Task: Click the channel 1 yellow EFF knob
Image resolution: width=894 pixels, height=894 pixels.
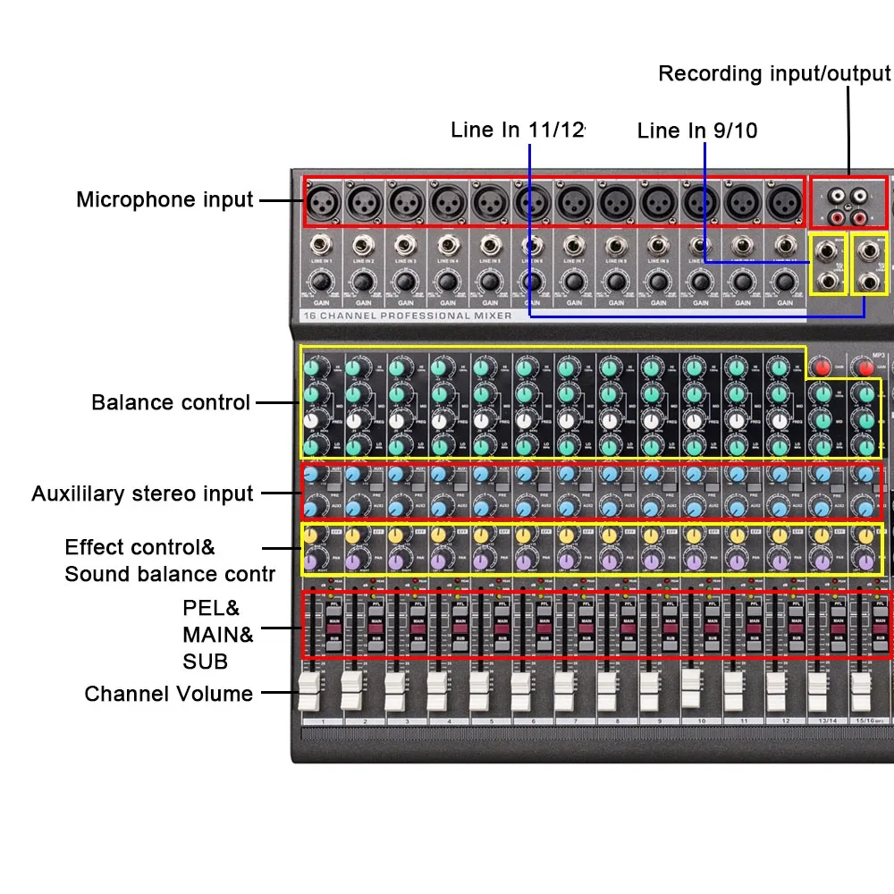Action: (x=311, y=536)
